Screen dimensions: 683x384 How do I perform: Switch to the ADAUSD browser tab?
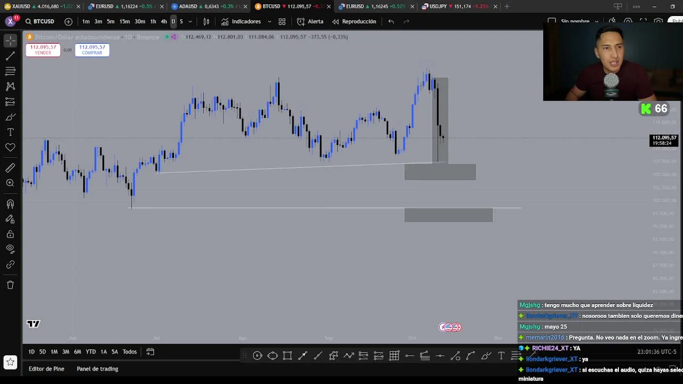pyautogui.click(x=208, y=6)
